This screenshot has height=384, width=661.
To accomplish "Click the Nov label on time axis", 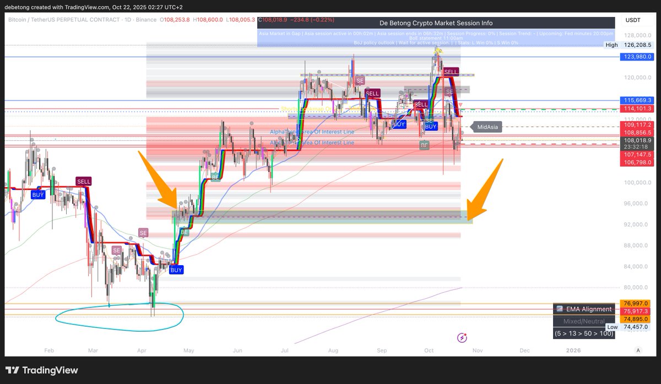I will (x=476, y=350).
